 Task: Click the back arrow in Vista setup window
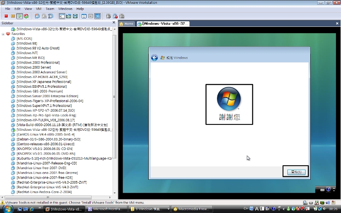pos(154,58)
